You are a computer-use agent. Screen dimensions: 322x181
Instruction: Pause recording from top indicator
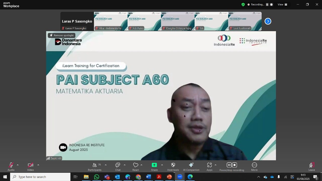point(267,5)
